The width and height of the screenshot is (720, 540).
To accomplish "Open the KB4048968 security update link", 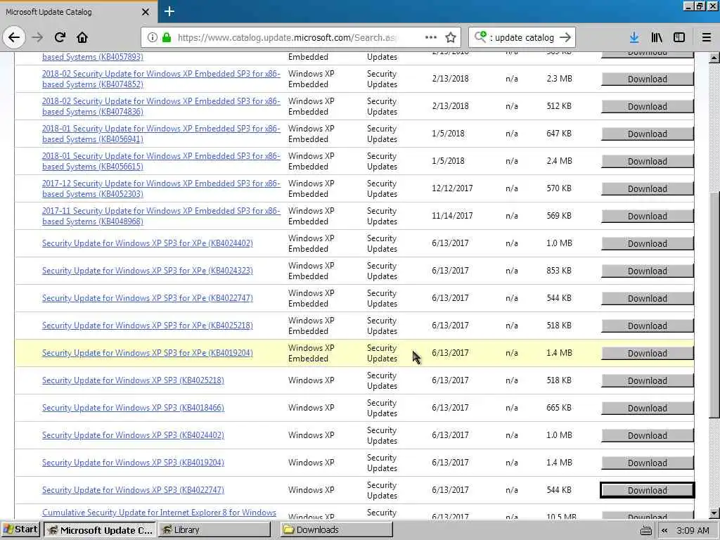I will pyautogui.click(x=161, y=216).
